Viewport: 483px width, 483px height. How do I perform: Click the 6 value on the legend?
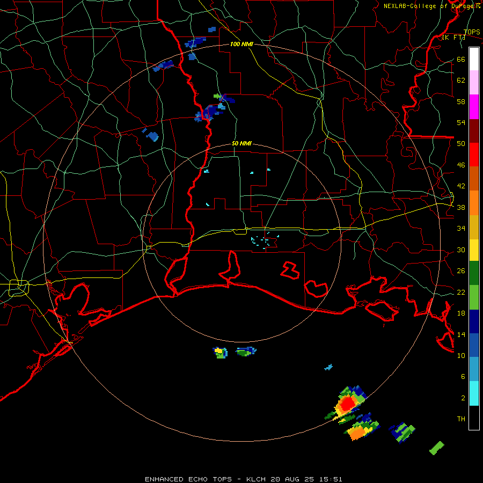tap(463, 377)
